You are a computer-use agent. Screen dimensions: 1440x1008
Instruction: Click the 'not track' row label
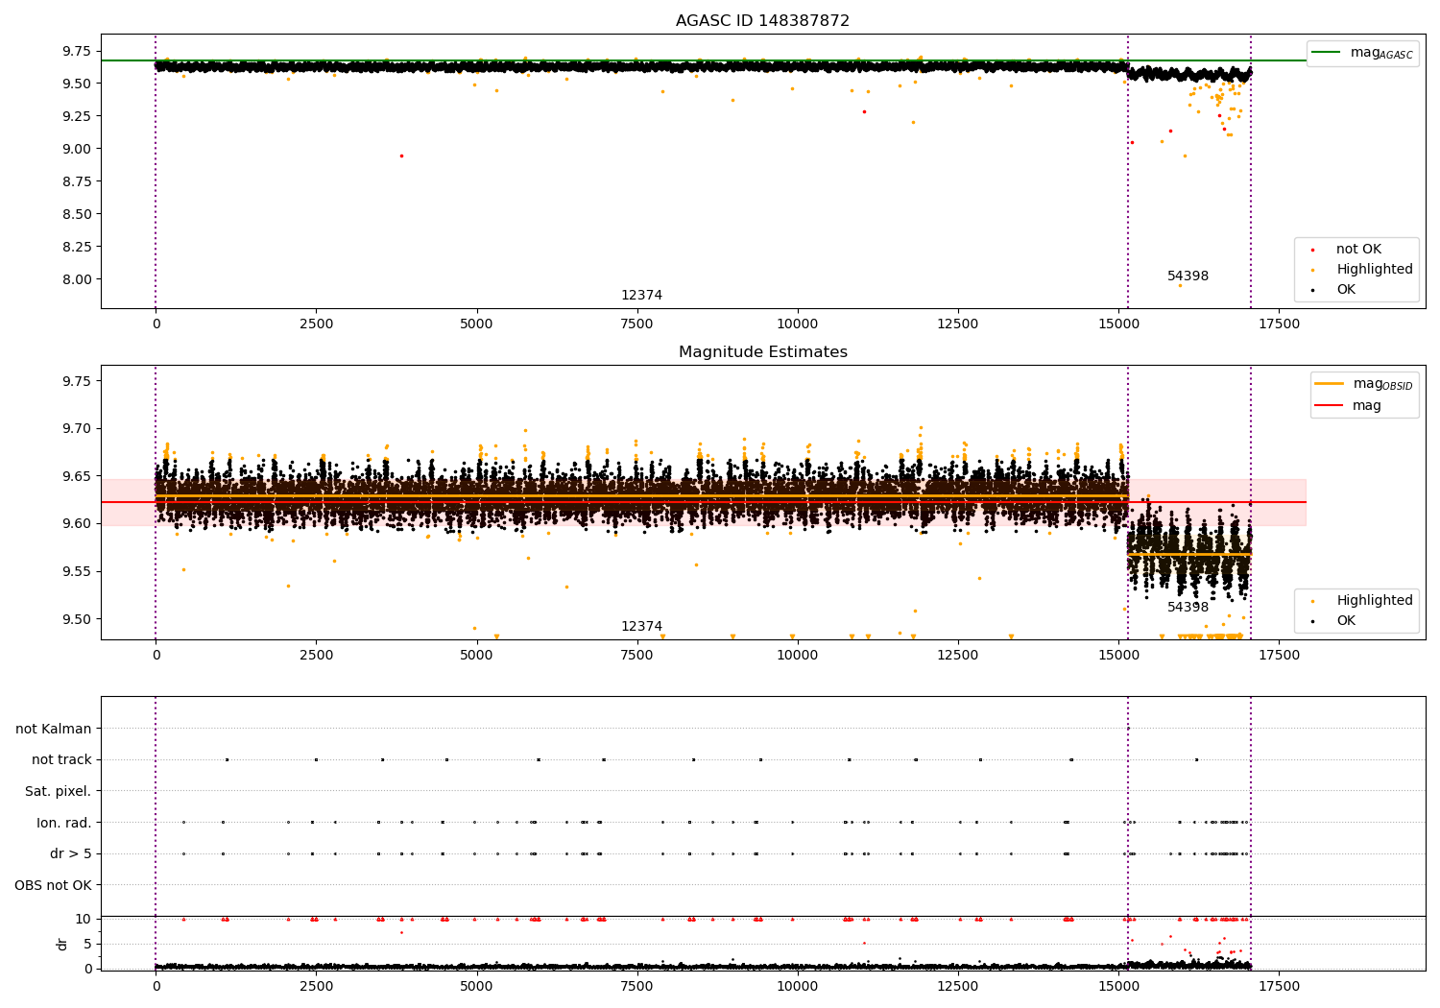point(61,760)
